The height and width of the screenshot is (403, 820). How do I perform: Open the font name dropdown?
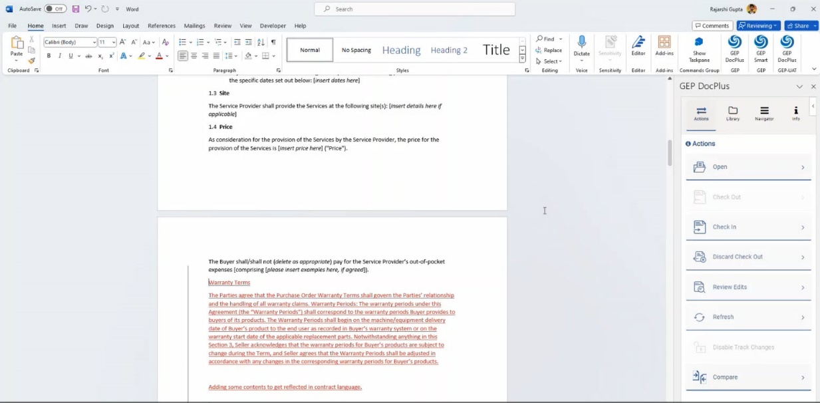(94, 42)
